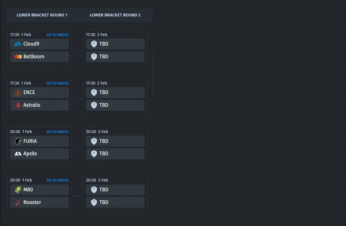
Task: Go to match for ENCE vs Astralis
Action: point(58,83)
